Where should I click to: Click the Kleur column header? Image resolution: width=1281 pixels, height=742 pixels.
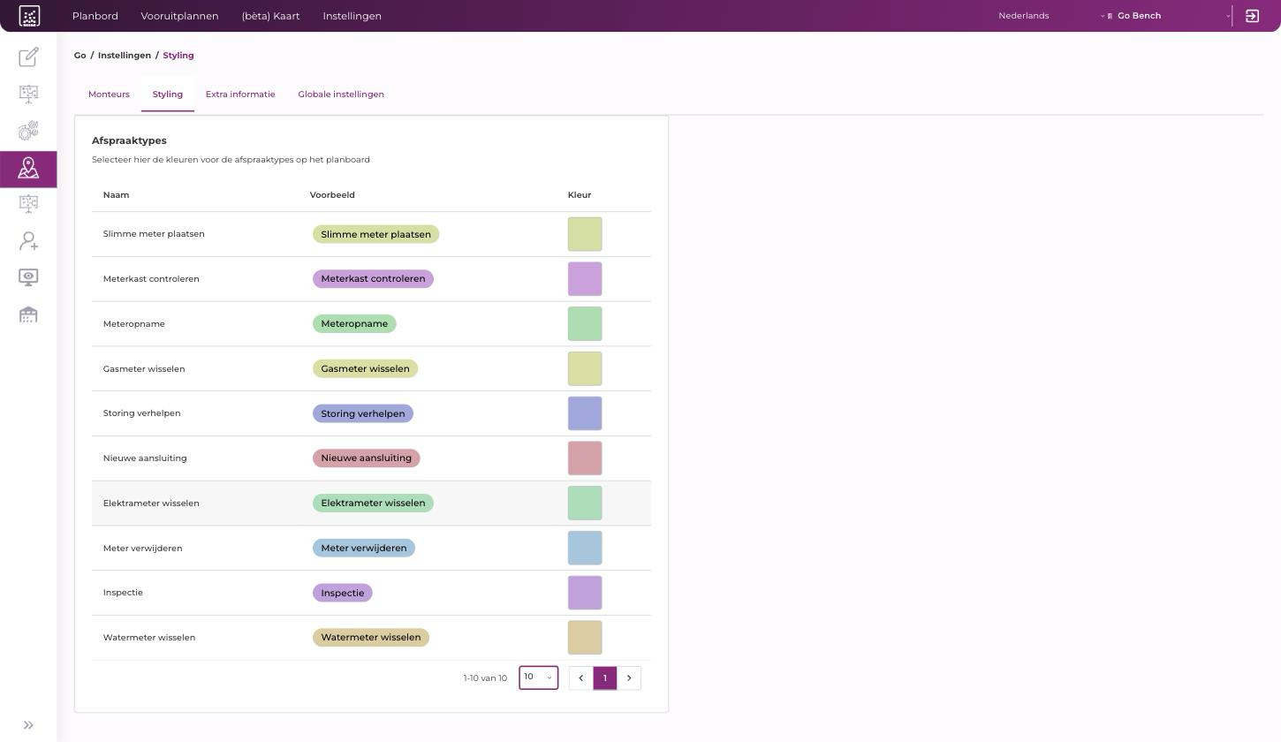[580, 195]
